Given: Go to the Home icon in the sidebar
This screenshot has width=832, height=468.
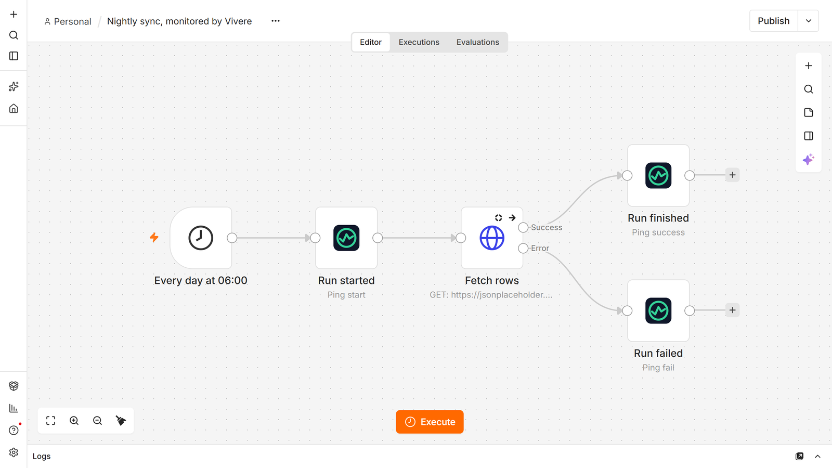Looking at the screenshot, I should tap(14, 108).
